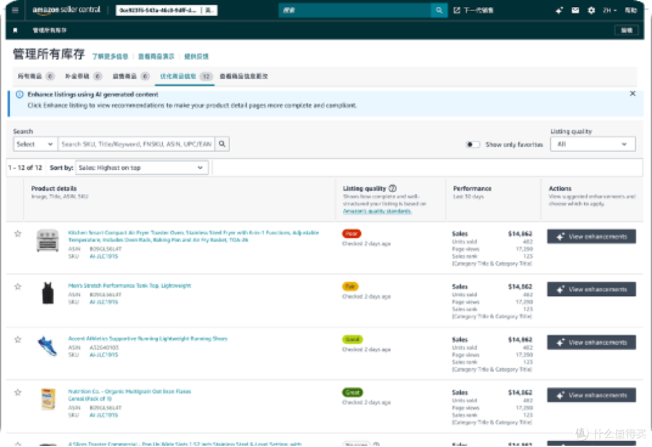652x447 pixels.
Task: Click the bookmark icon in the favorites bar
Action: [x=15, y=30]
